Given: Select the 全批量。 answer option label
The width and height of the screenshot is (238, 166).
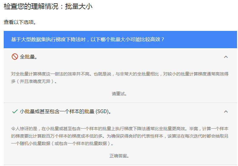Looking at the screenshot, I should pyautogui.click(x=29, y=57).
